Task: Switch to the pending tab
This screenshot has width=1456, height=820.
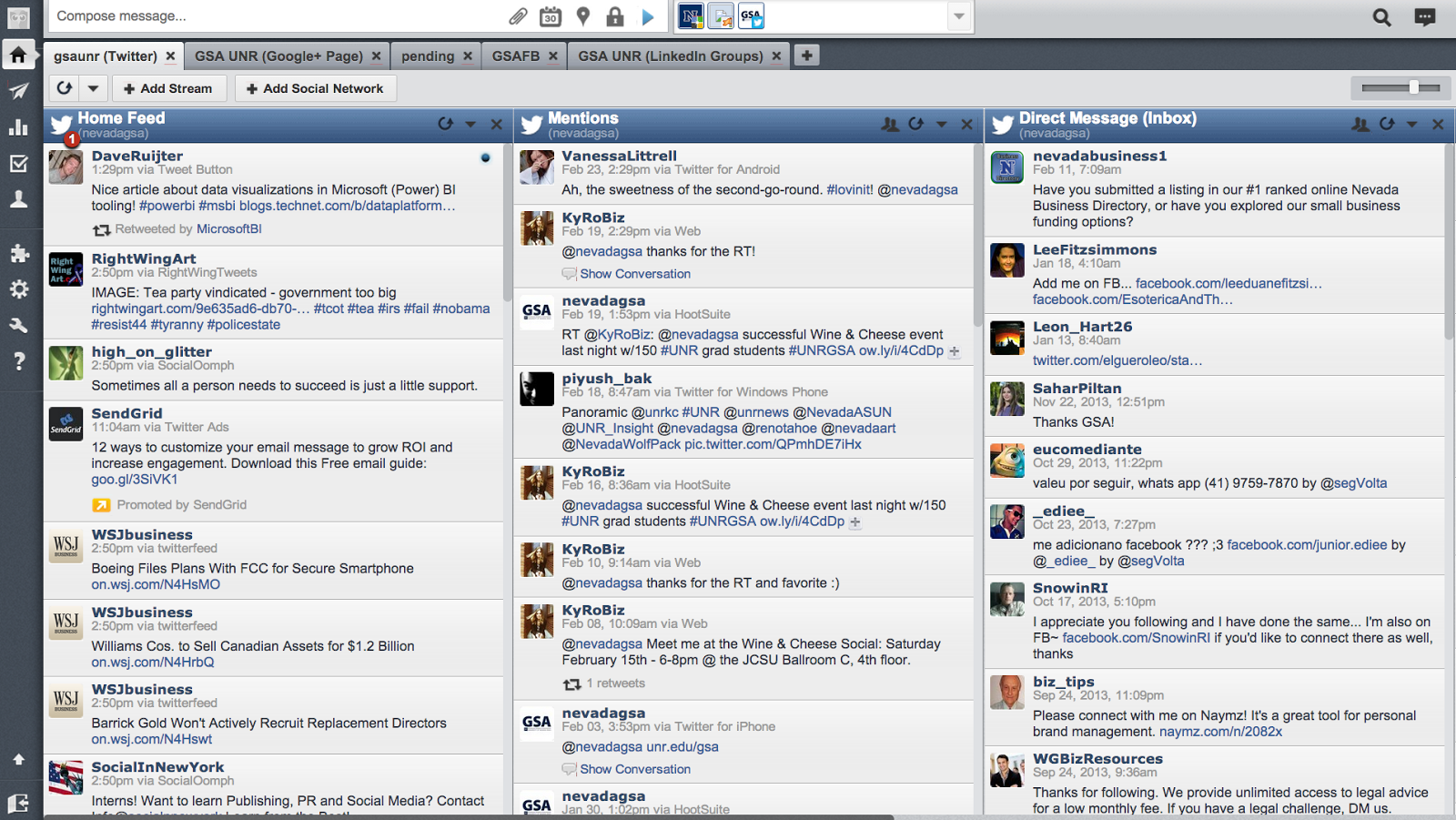Action: tap(428, 56)
